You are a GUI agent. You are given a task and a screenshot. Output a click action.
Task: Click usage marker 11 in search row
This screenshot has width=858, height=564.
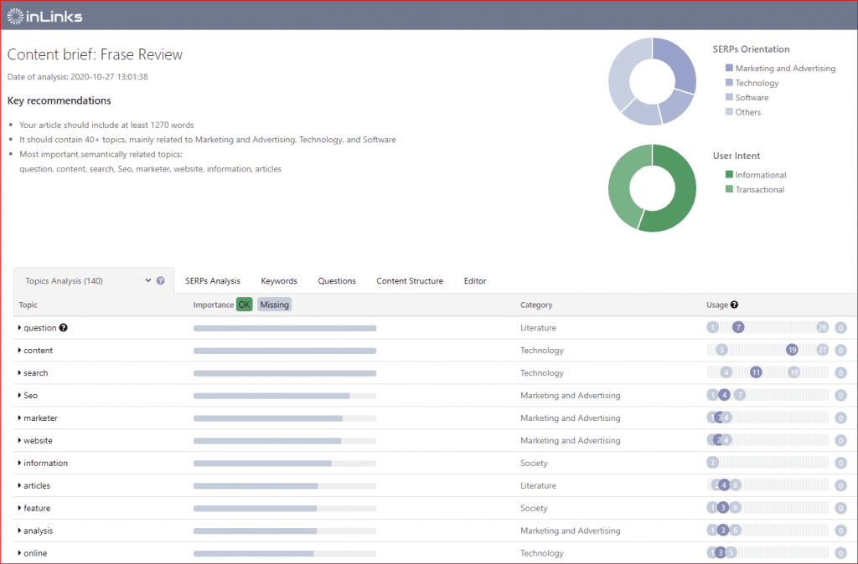[x=756, y=372]
